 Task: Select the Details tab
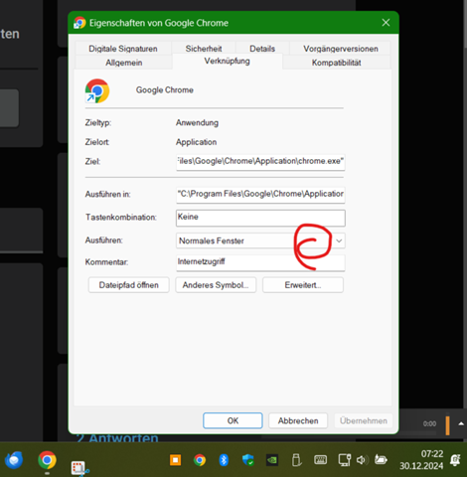[262, 49]
